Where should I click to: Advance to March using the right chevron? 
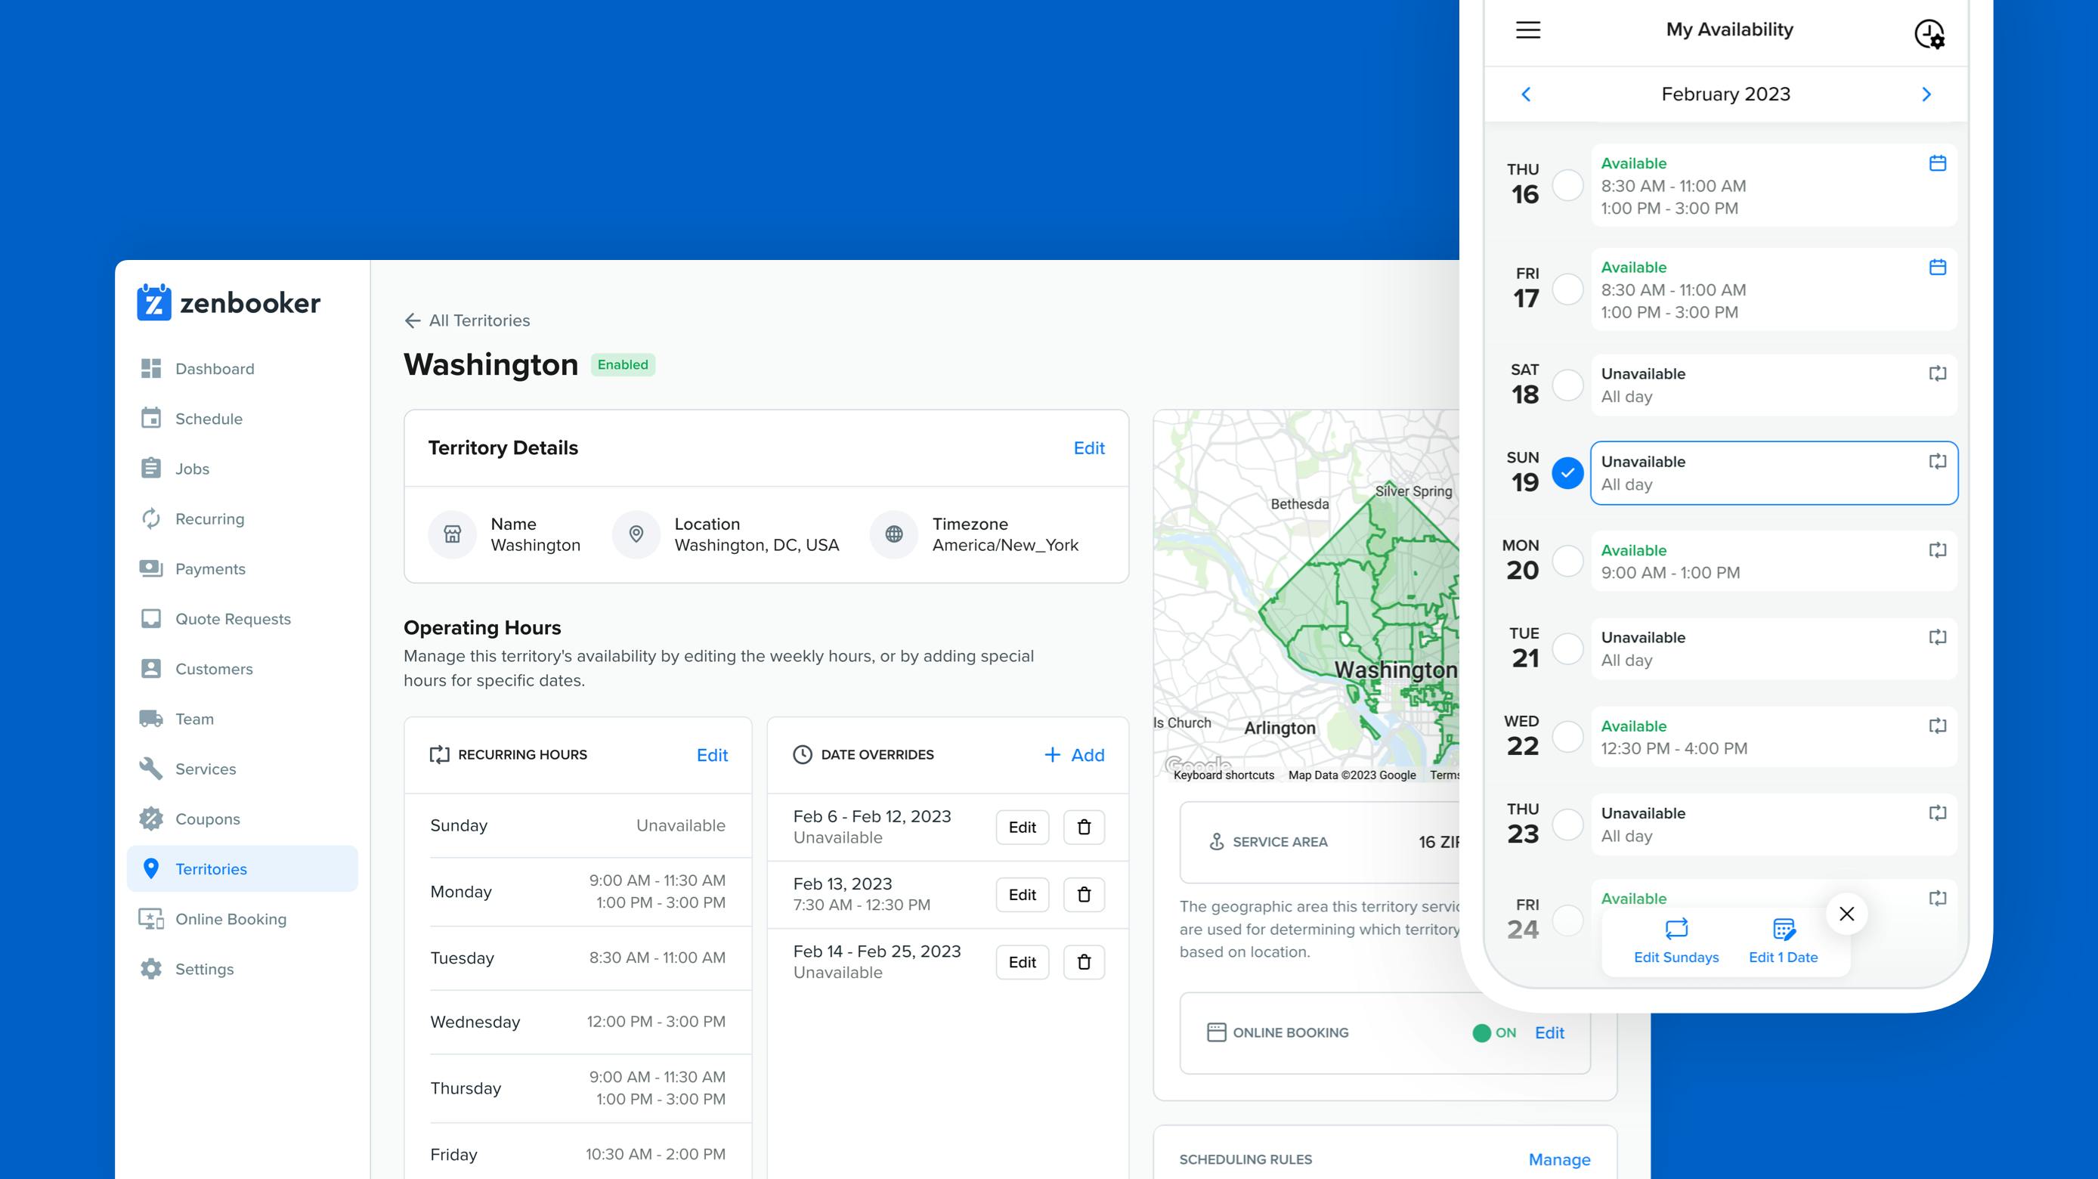[x=1926, y=94]
